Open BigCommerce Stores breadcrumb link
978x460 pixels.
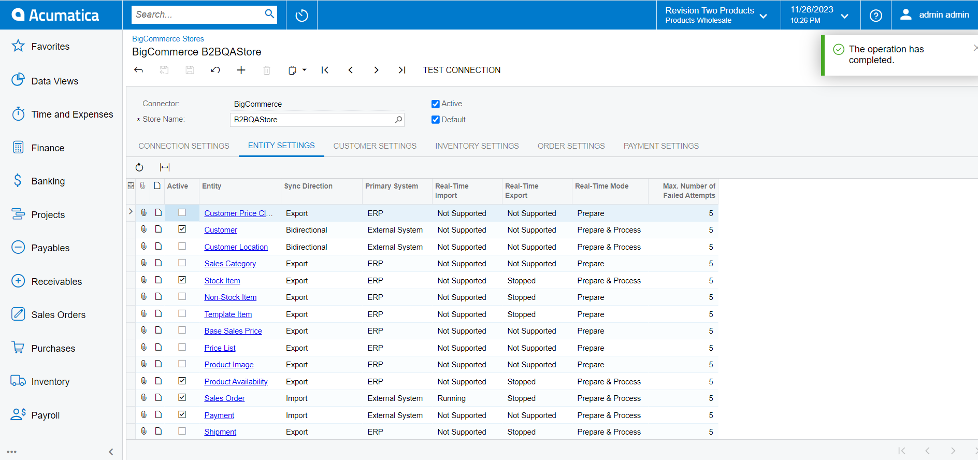[168, 39]
